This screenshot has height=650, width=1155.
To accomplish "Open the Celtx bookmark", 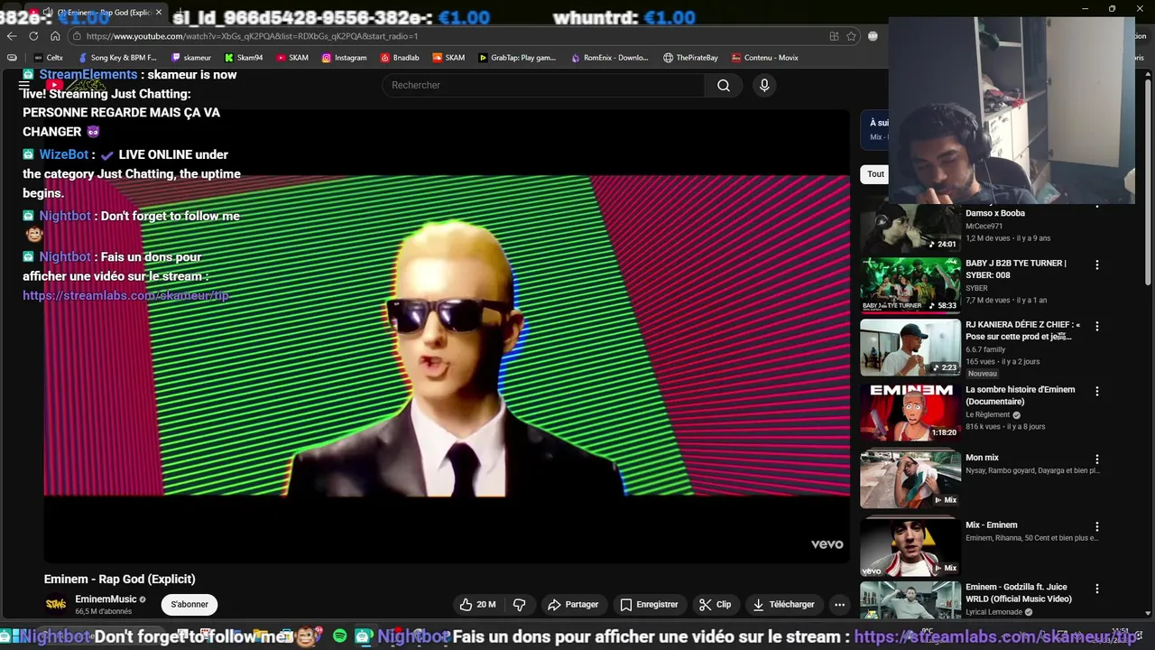I will pyautogui.click(x=48, y=58).
